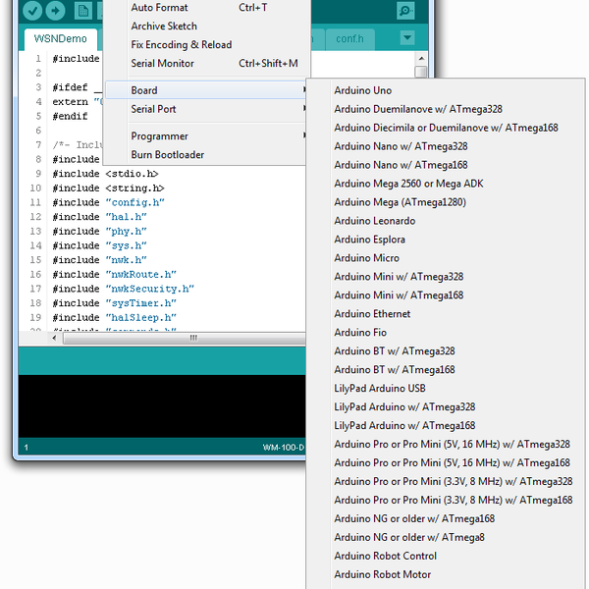
Task: Select Archive Sketch menu entry
Action: (164, 27)
